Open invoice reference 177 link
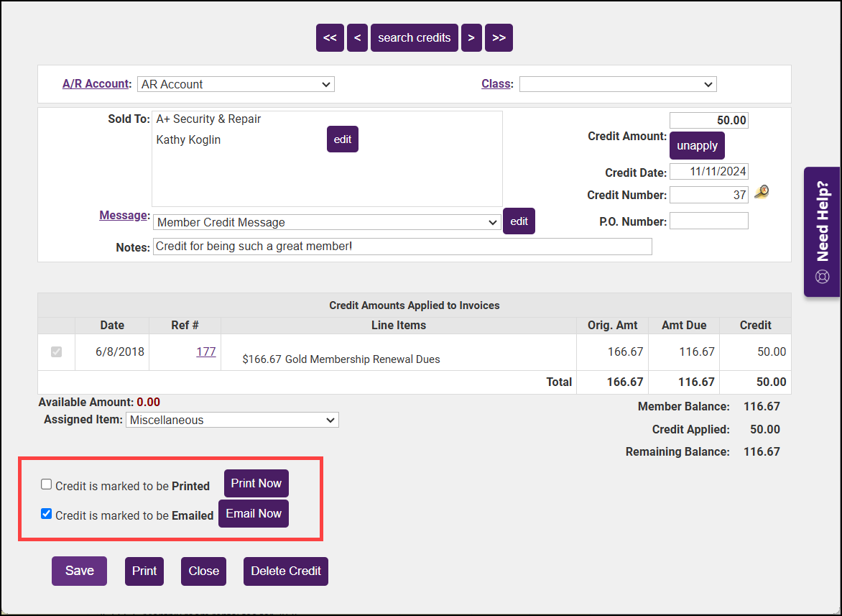This screenshot has height=616, width=842. click(x=206, y=351)
